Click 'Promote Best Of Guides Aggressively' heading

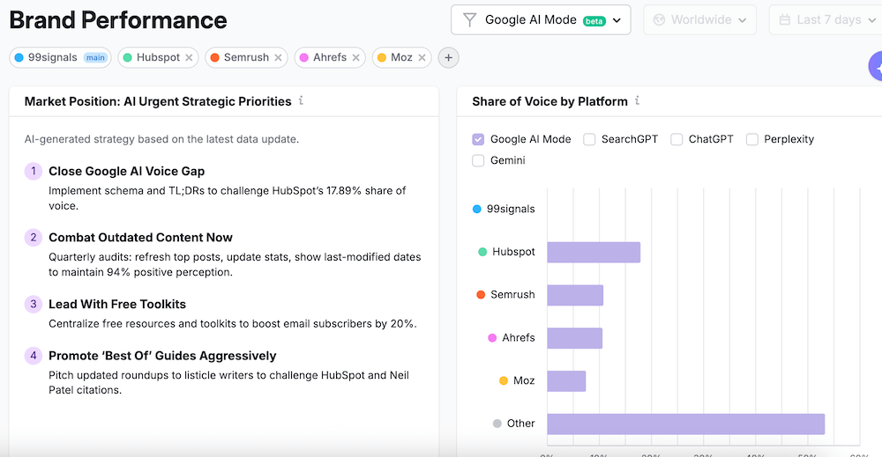162,356
